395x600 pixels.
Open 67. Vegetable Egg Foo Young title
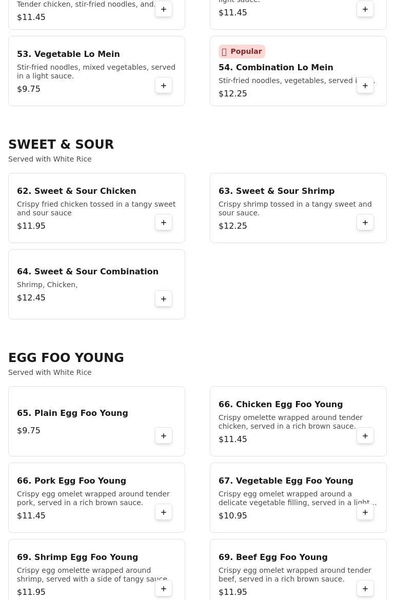[286, 481]
